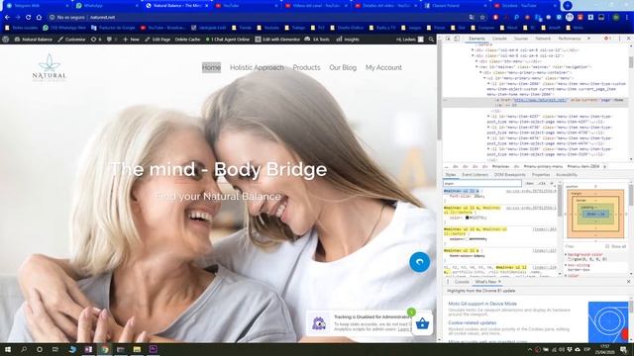Open the blue chat bubble widget
The width and height of the screenshot is (634, 356).
[x=419, y=262]
